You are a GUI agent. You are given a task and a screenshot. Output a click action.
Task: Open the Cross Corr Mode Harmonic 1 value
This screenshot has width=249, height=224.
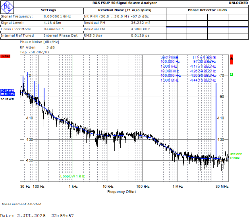point(54,29)
